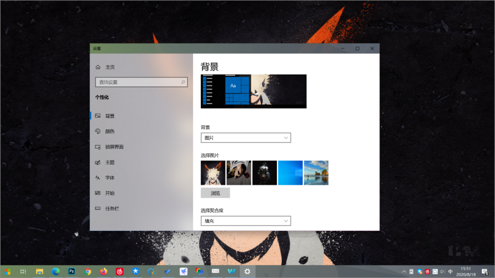Image resolution: width=495 pixels, height=278 pixels.
Task: Click the 浏览 (Browse) button
Action: [215, 192]
